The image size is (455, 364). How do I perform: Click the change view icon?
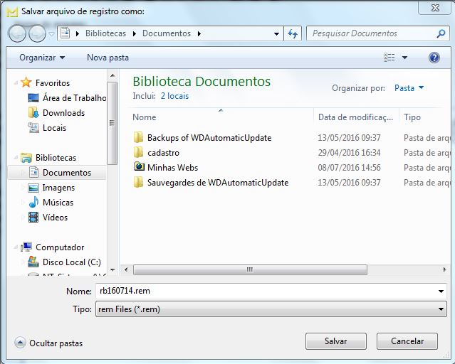(389, 57)
